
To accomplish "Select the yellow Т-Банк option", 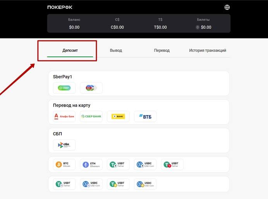I will tap(118, 116).
